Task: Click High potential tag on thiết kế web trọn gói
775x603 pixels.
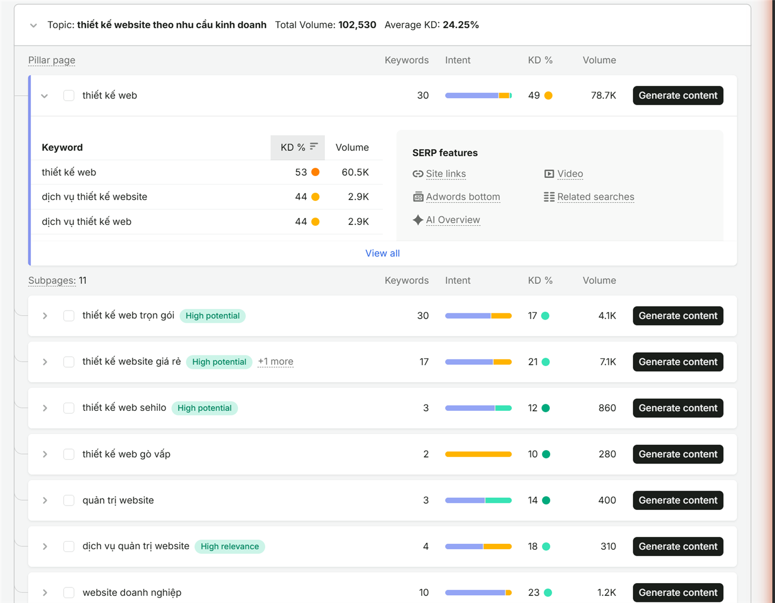Action: pyautogui.click(x=213, y=316)
